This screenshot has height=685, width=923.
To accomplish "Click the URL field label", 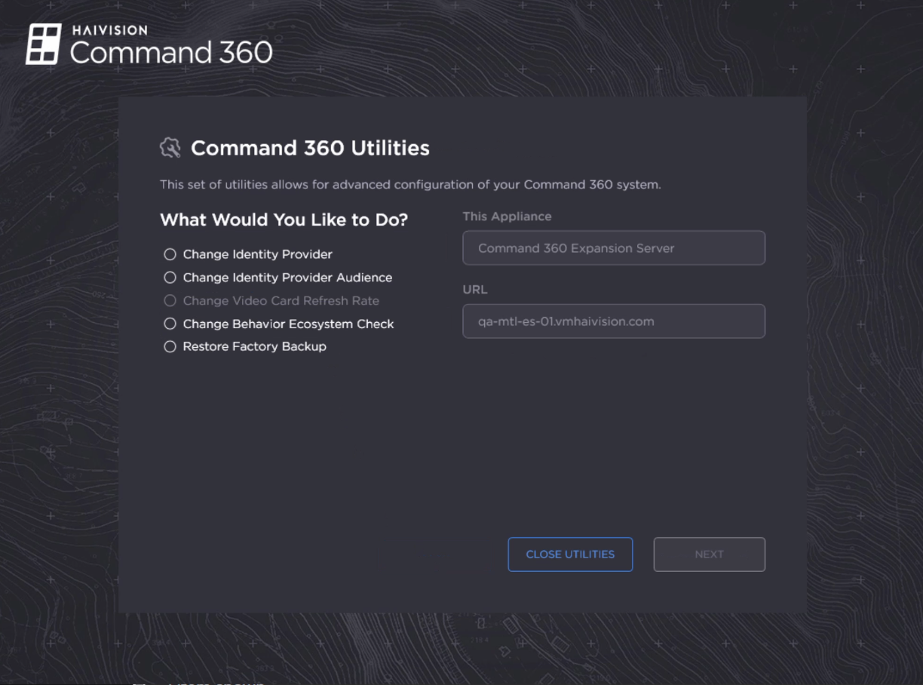I will point(475,289).
